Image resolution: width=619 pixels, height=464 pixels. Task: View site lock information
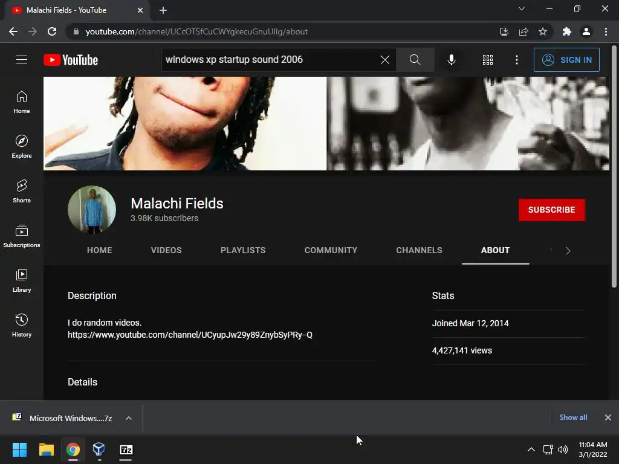pos(76,31)
